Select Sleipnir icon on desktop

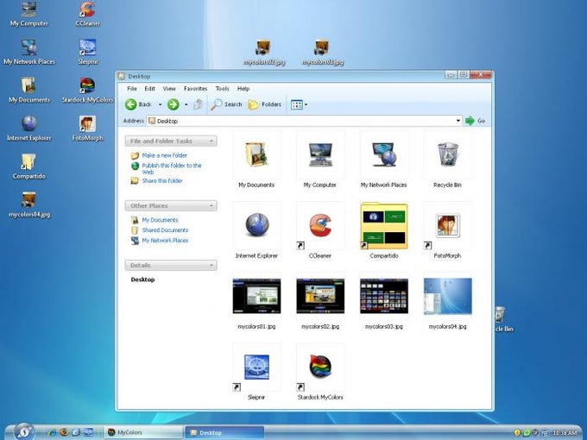[x=87, y=52]
